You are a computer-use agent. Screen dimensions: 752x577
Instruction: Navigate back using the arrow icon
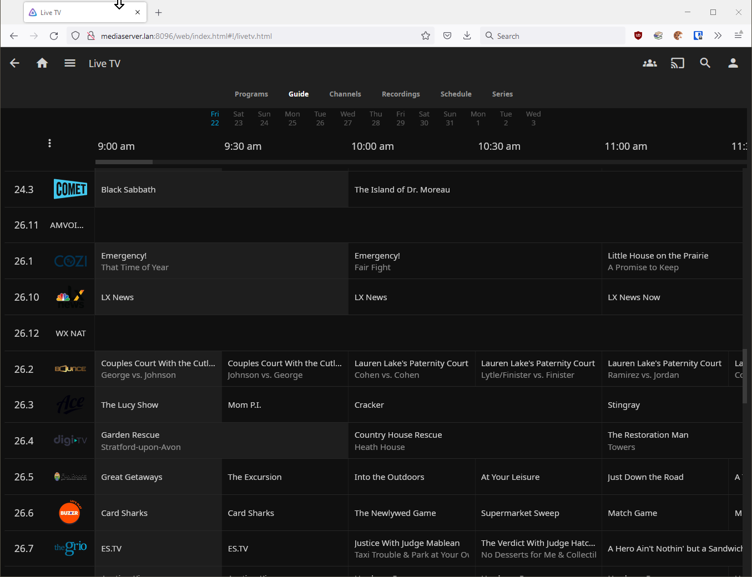click(14, 63)
